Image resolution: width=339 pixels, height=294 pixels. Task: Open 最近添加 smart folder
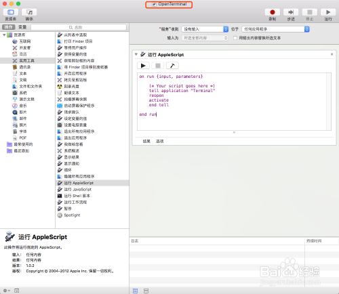click(x=21, y=150)
